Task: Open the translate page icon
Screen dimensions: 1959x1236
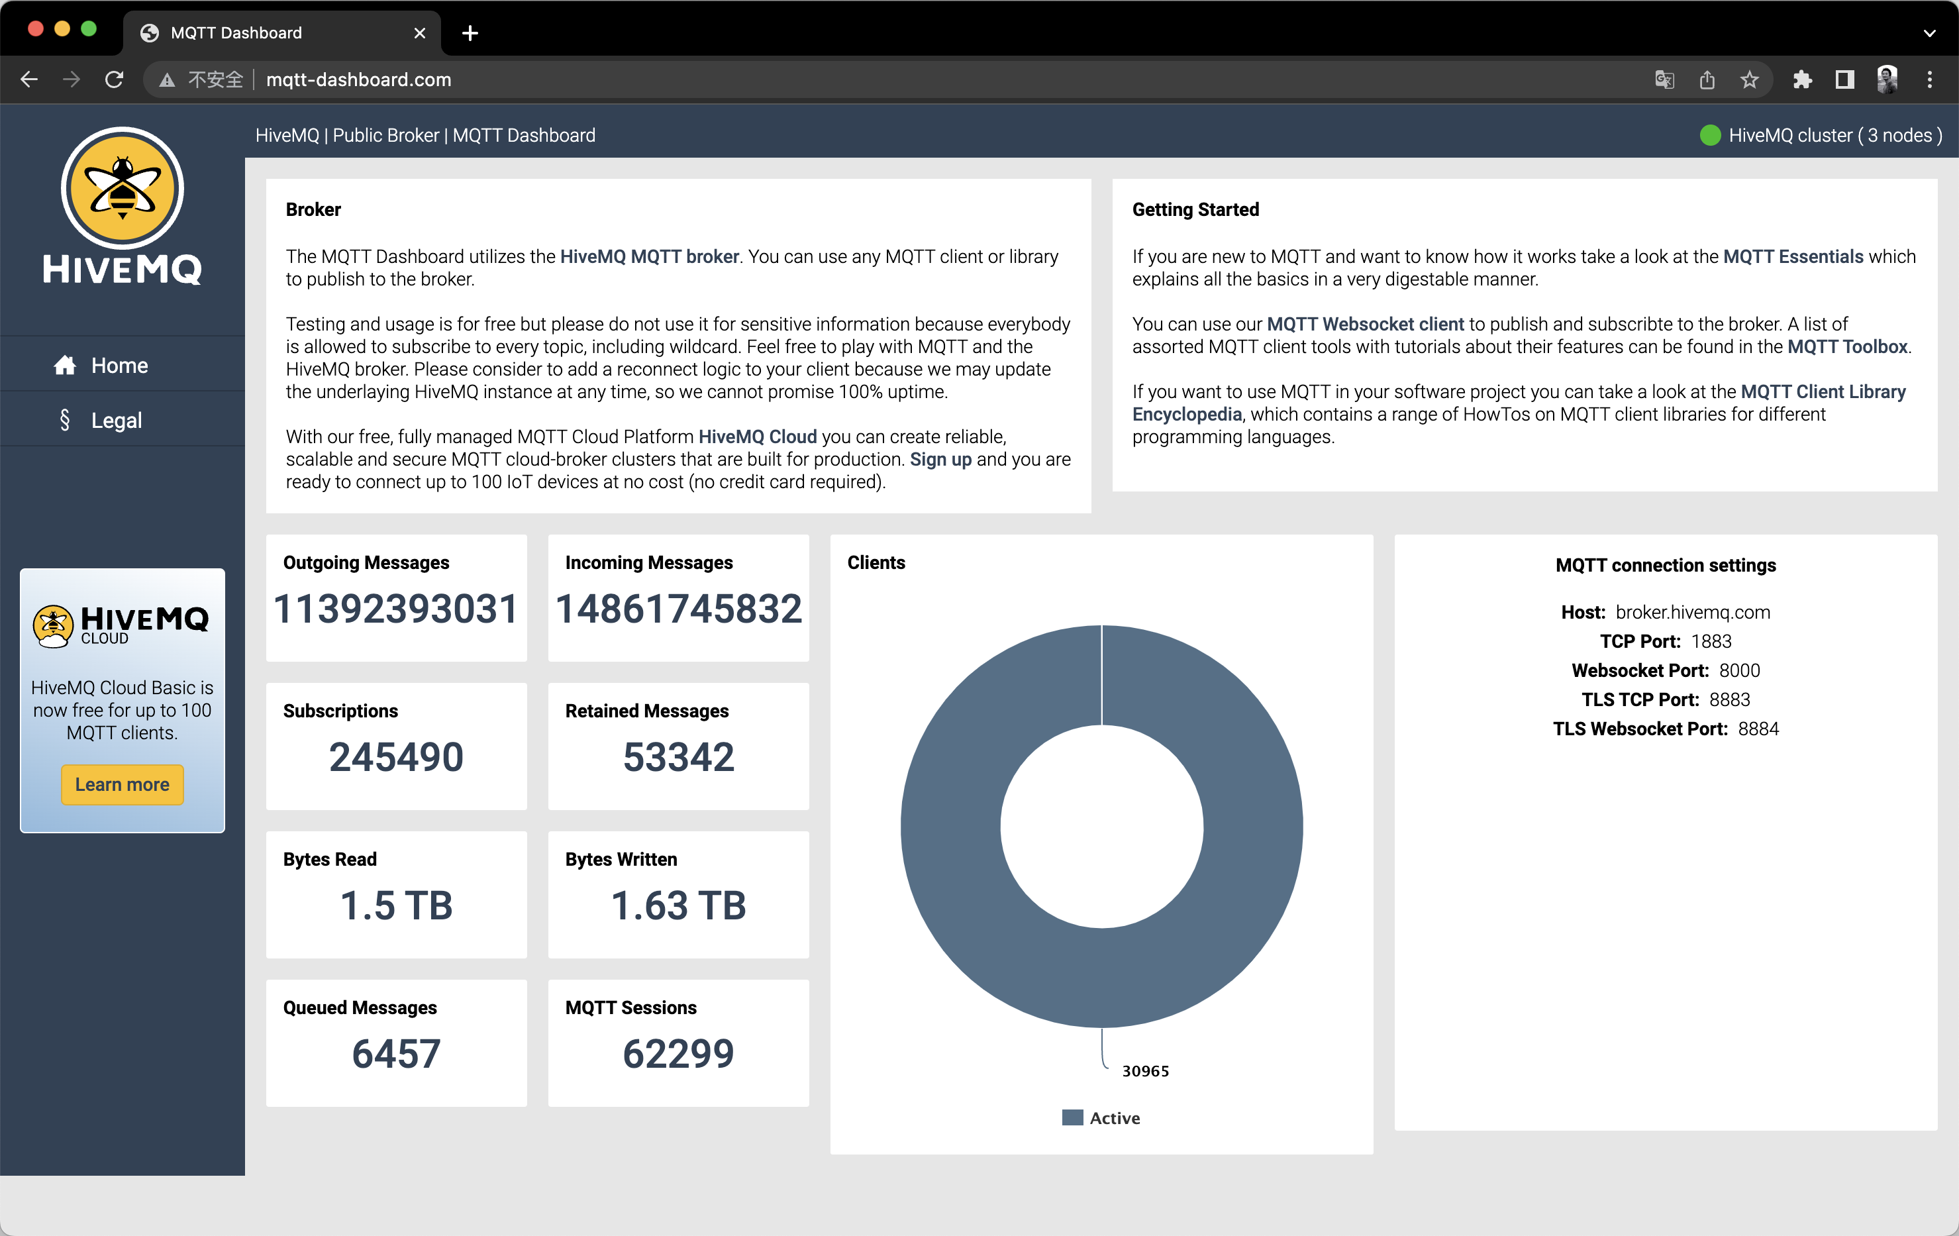Action: click(x=1664, y=79)
